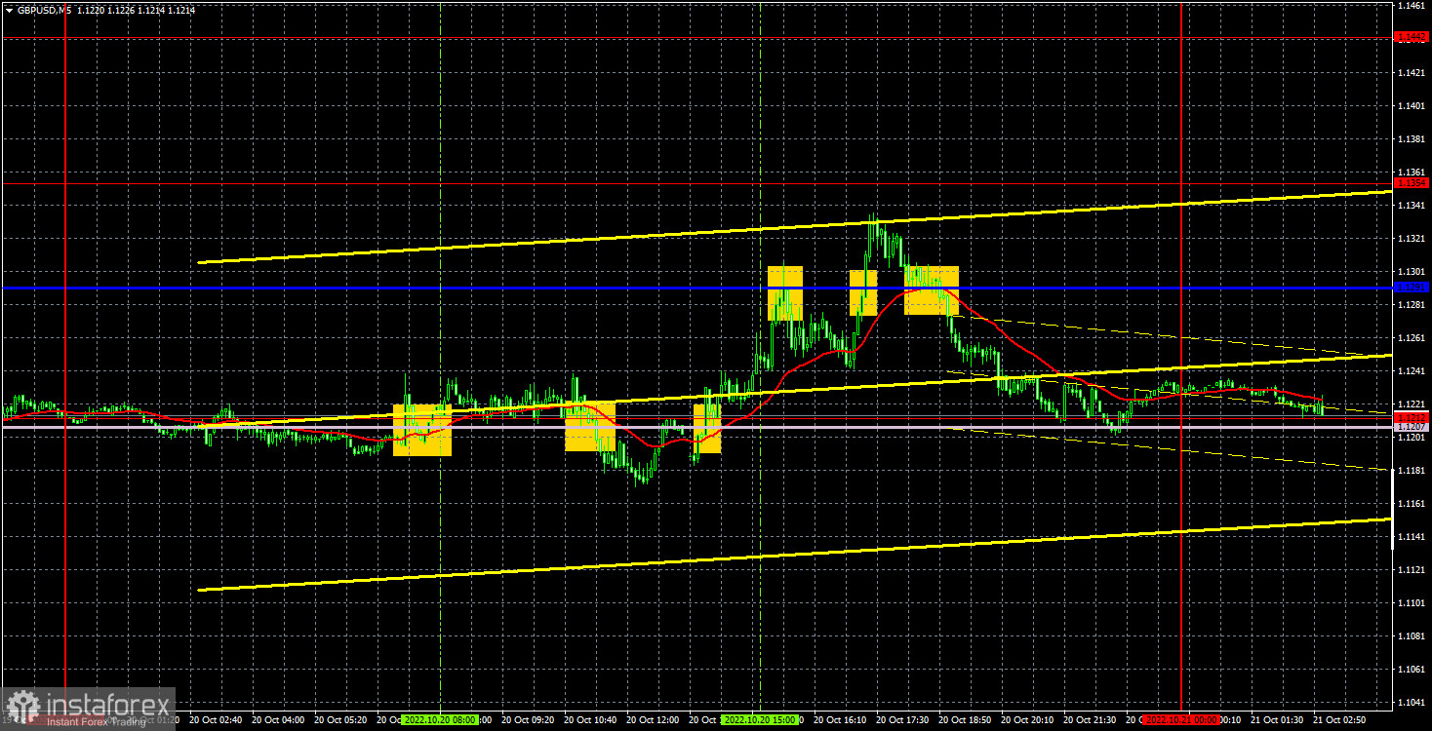Select the 1.1461 price scale value
Screen dimensions: 1432x731
[1412, 6]
